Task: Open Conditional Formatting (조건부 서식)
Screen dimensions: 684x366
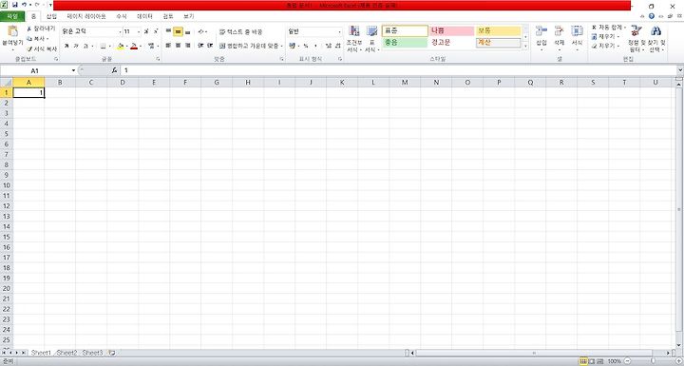Action: [353, 38]
